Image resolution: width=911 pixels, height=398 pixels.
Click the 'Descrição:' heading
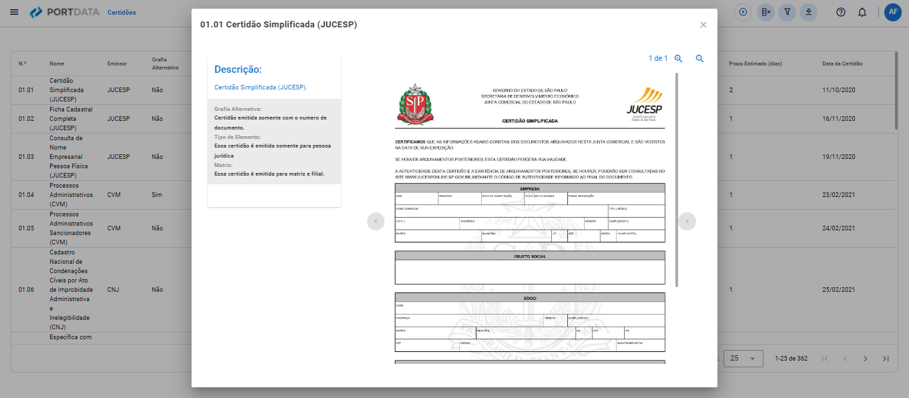point(238,69)
